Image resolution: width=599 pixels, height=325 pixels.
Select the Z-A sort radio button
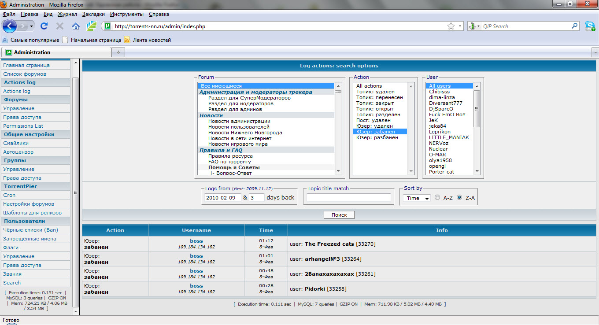[x=459, y=198]
